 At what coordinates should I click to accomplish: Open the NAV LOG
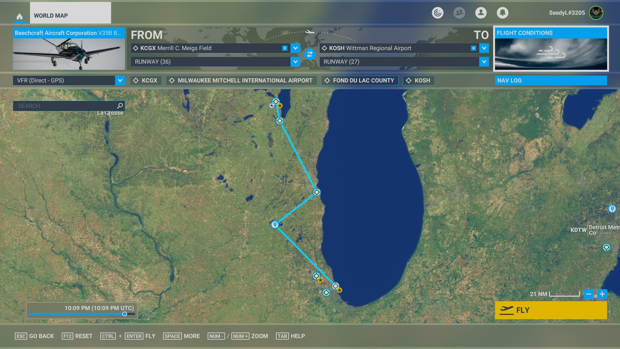click(x=551, y=80)
